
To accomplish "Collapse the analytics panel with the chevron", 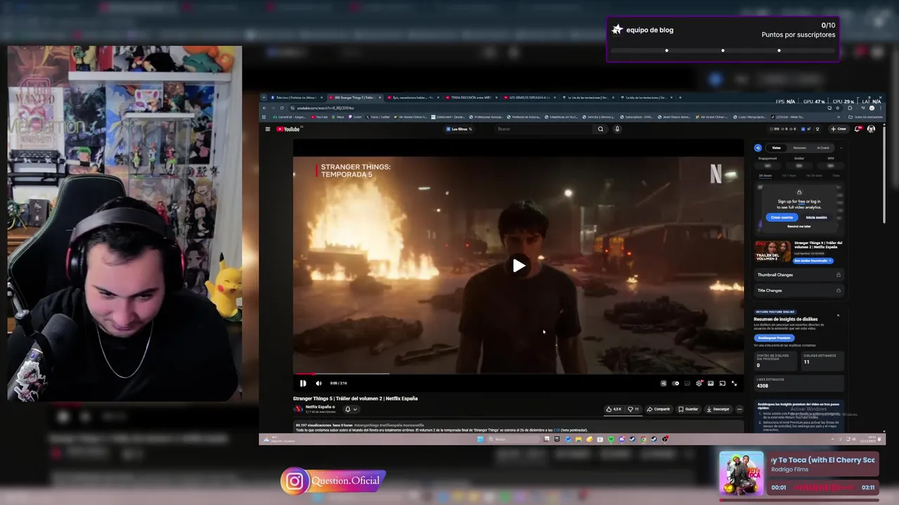I will coord(841,148).
